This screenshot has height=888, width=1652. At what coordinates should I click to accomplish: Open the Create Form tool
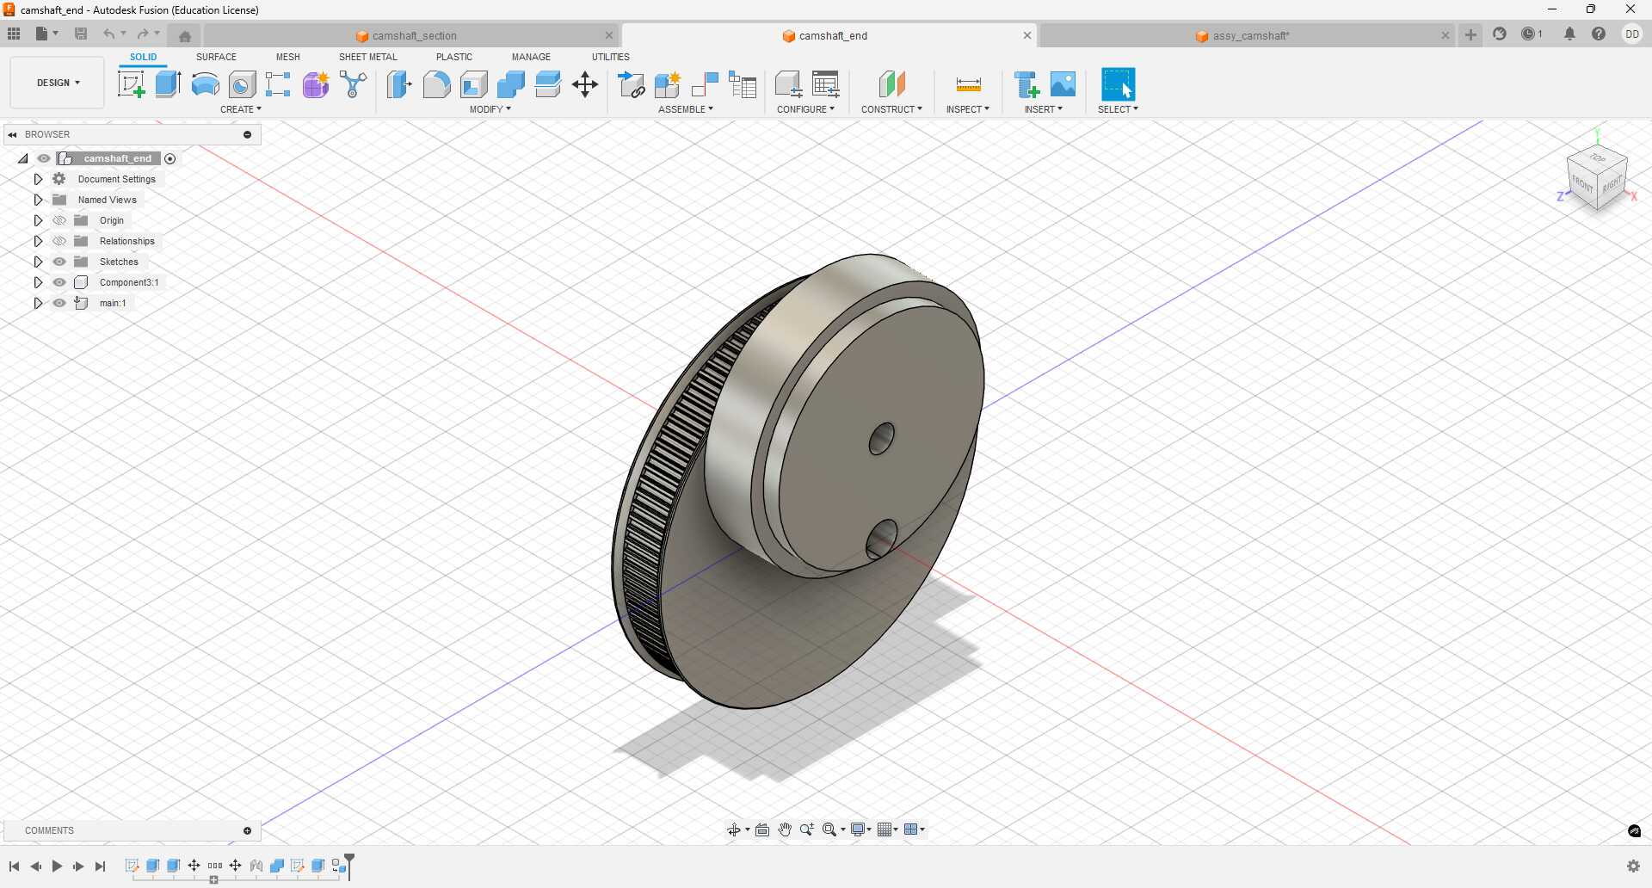315,83
